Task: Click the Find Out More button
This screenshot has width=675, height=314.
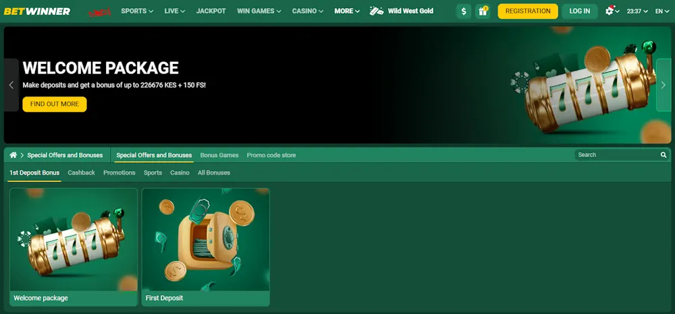Action: [x=55, y=104]
